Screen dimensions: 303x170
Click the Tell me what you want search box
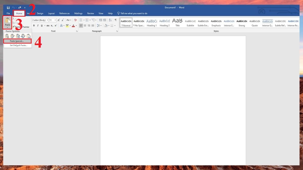[134, 13]
